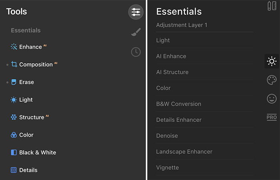Viewport: 280px width, 180px height.
Task: Open the Color tool in Tools list
Action: 22,135
